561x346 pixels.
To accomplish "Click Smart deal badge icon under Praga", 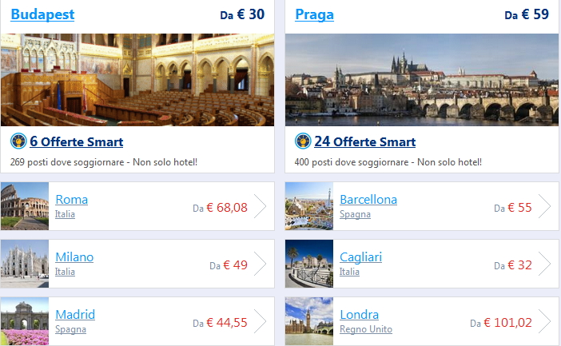I will pos(303,141).
